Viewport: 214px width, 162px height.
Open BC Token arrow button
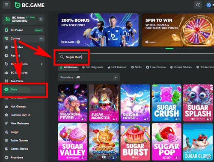pos(41,19)
